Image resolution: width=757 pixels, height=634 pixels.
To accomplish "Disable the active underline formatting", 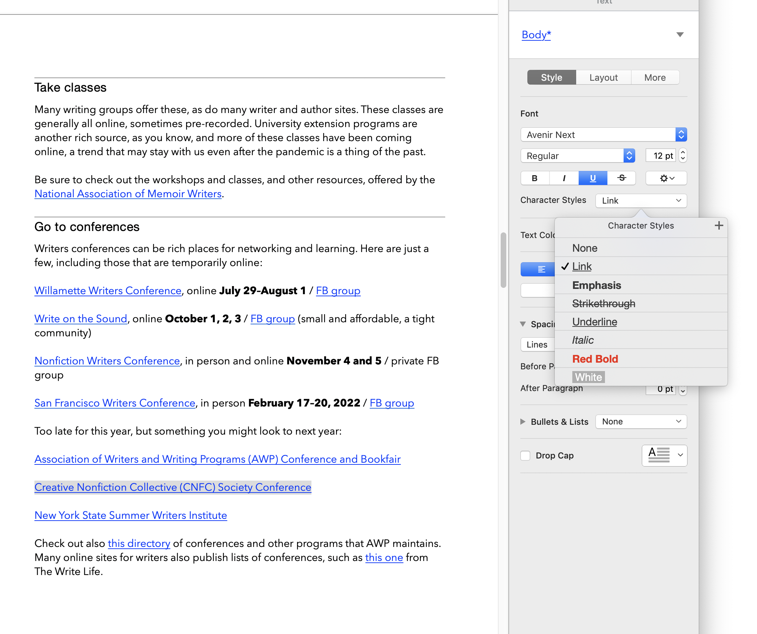I will (x=593, y=178).
